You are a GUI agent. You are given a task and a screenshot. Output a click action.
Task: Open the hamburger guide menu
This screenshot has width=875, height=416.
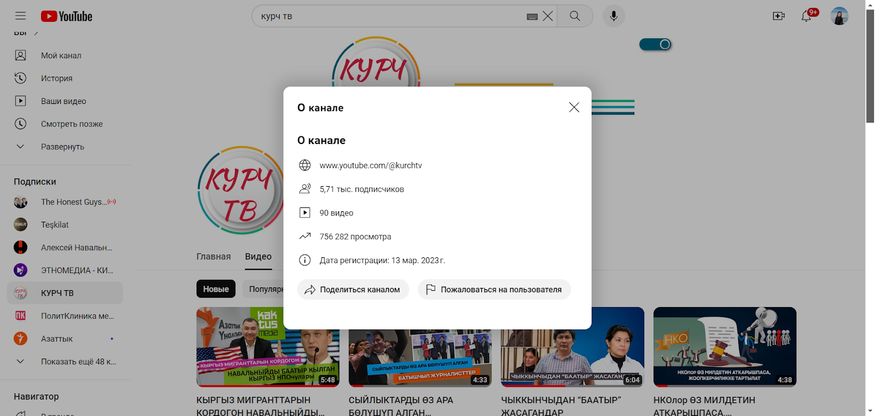point(20,16)
